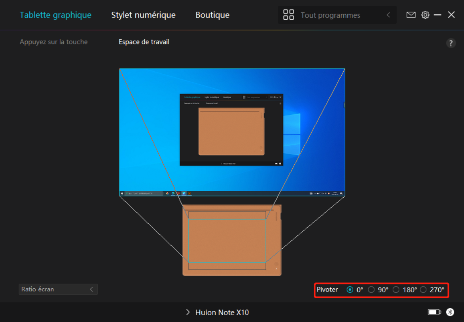Open the settings gear icon
Image resolution: width=464 pixels, height=322 pixels.
[425, 15]
